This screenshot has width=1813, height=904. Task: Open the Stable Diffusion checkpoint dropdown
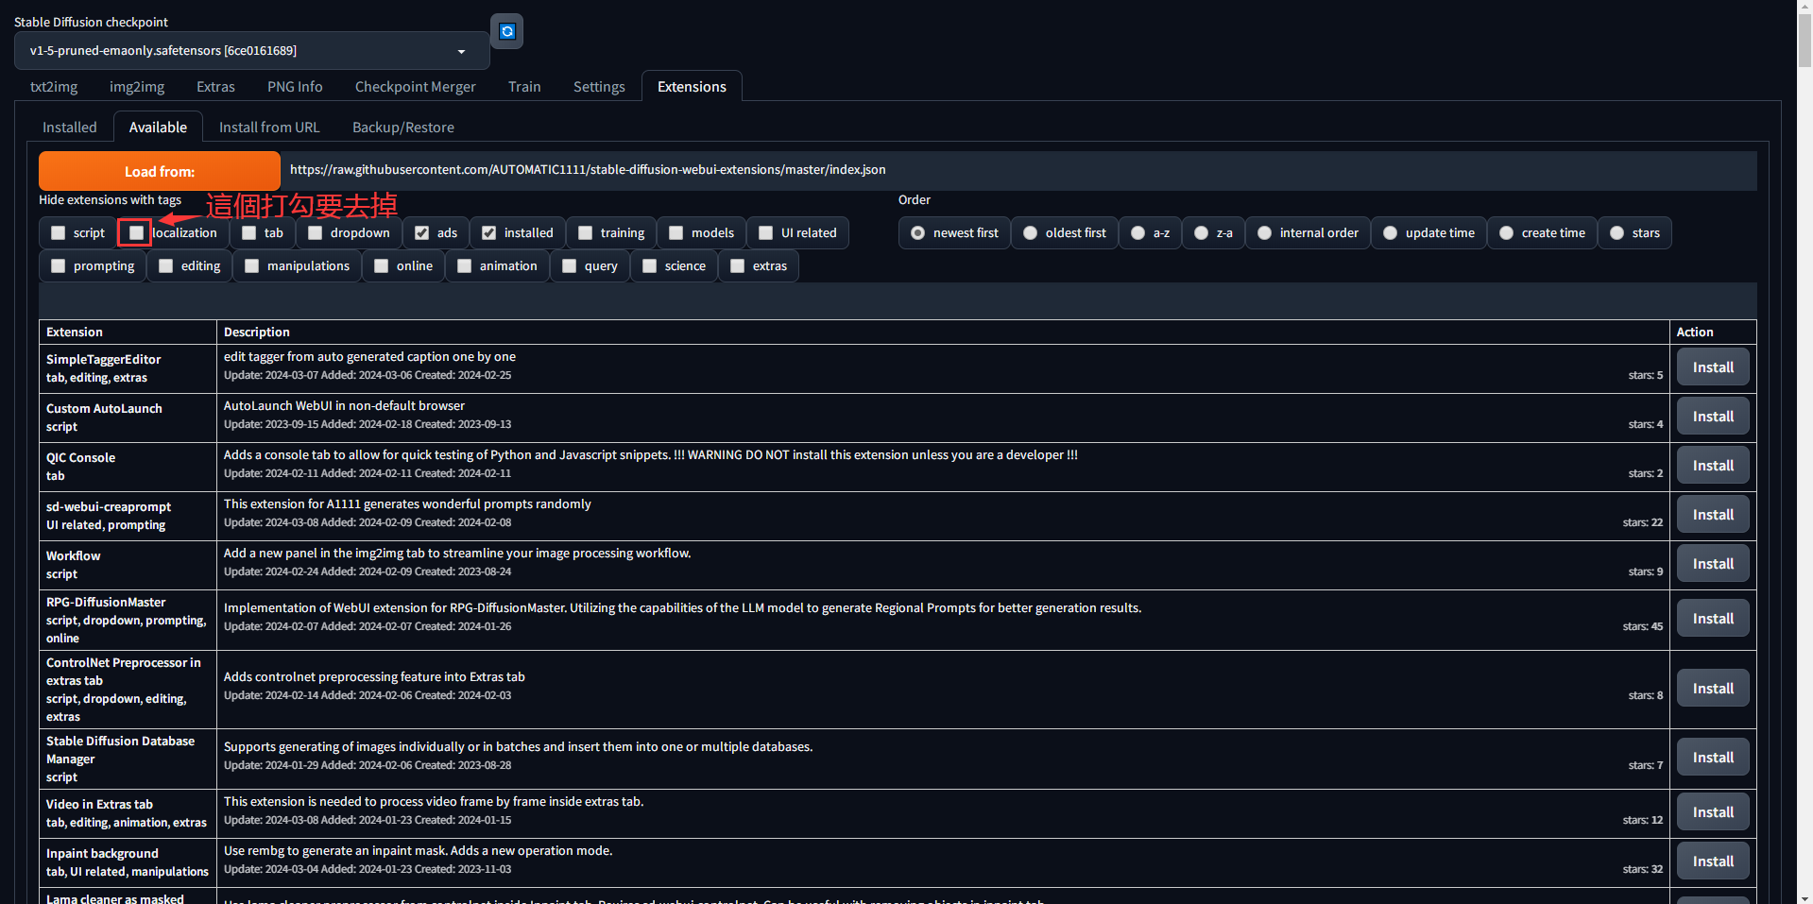coord(251,51)
